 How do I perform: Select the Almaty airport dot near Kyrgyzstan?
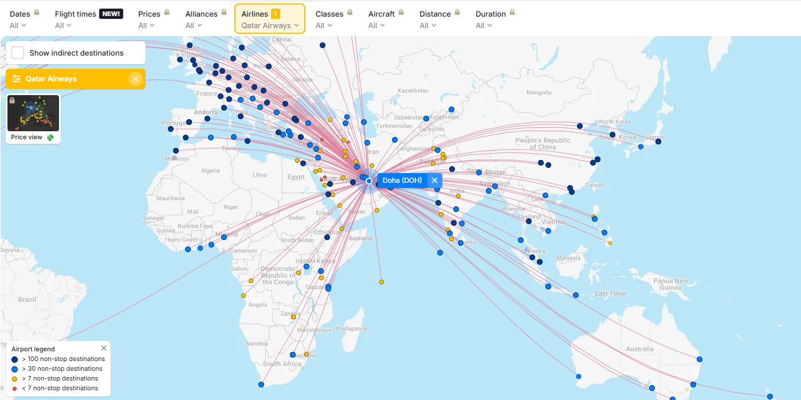pyautogui.click(x=451, y=109)
